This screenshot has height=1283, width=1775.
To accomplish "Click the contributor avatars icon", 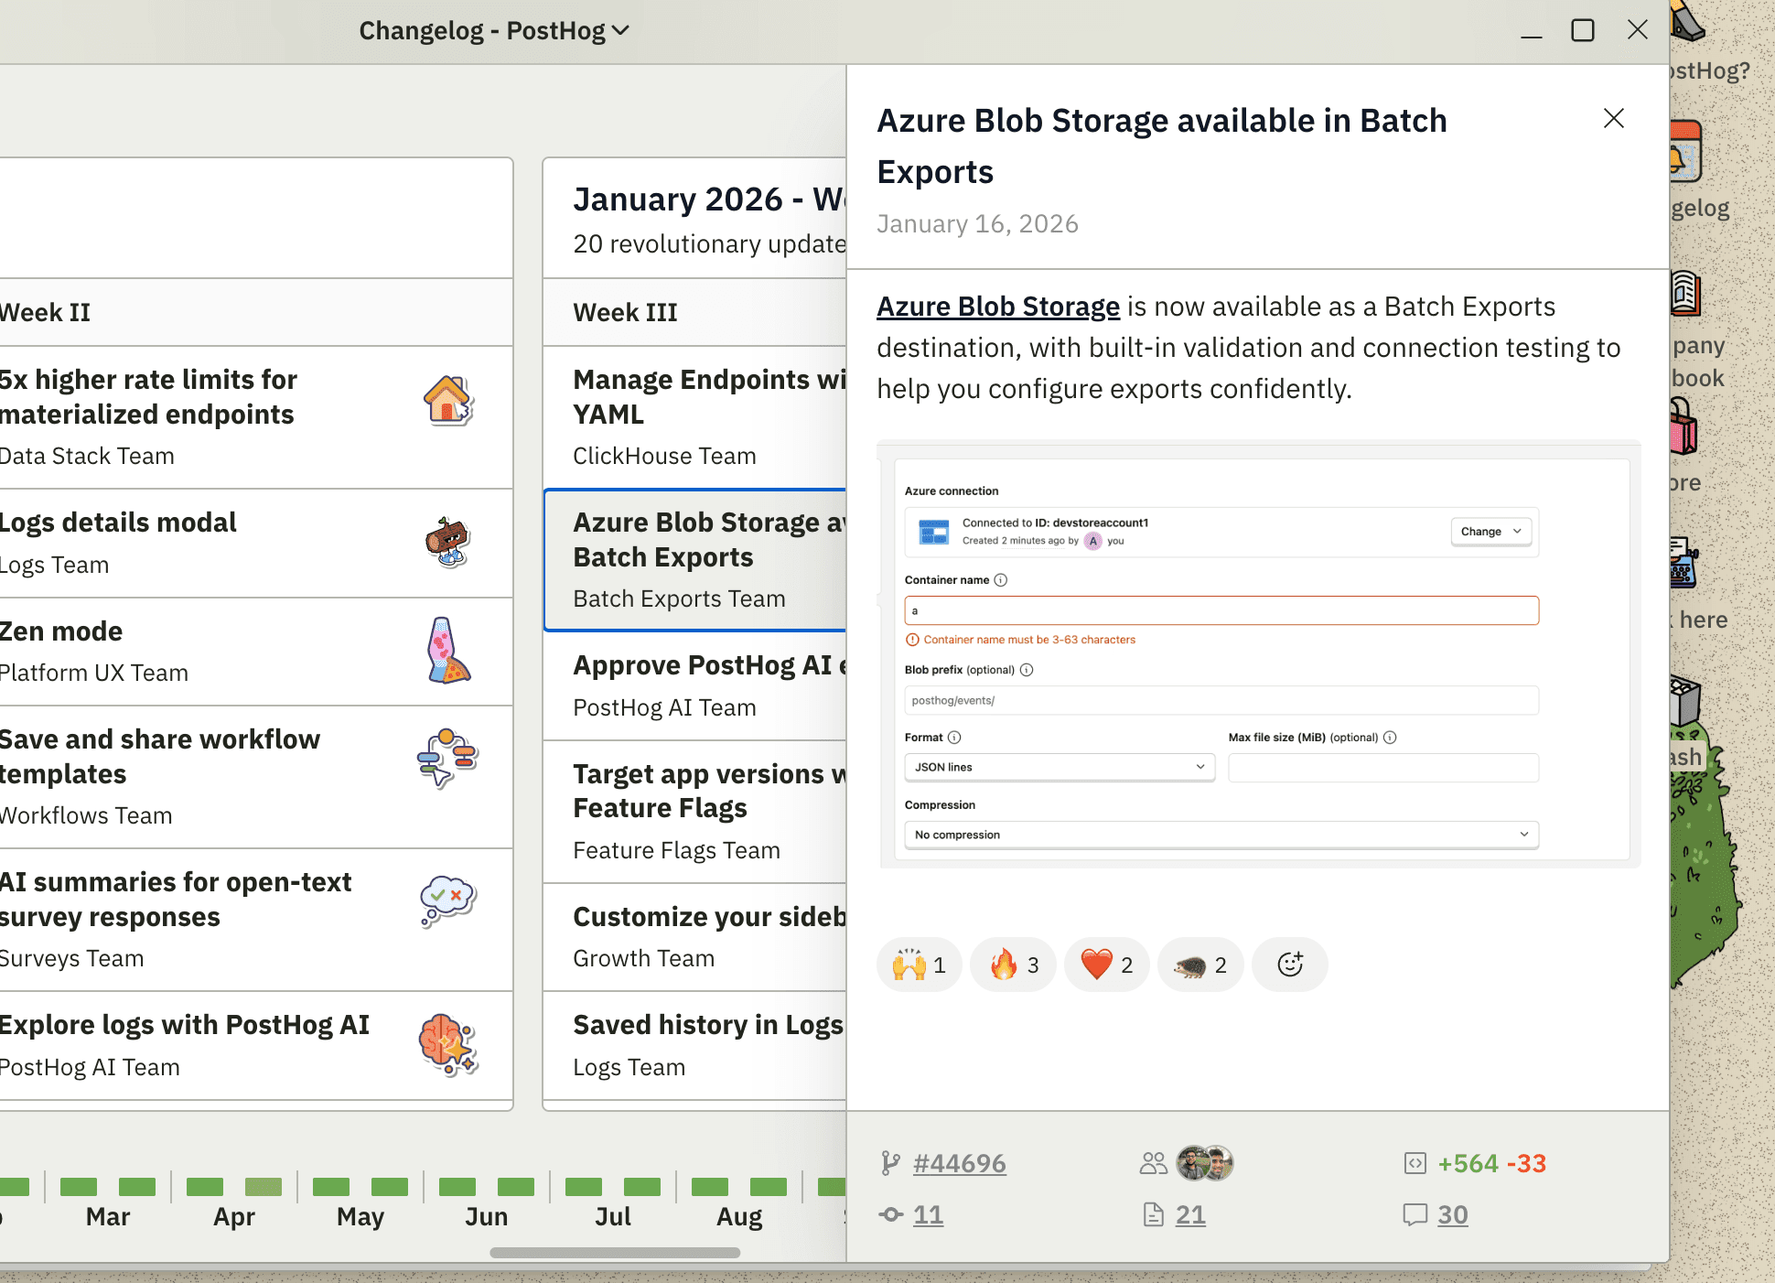I will pyautogui.click(x=1204, y=1163).
